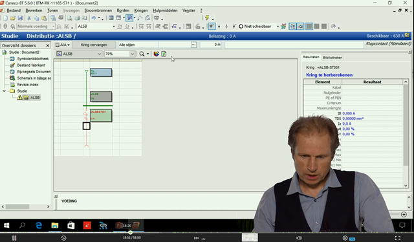This screenshot has width=414, height=242.
Task: Toggle the third gray square view button
Action: point(324,26)
